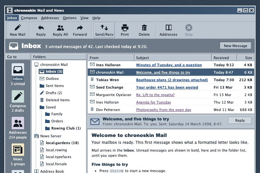Click the '688 KB' size cell
This screenshot has width=260, height=173.
click(x=246, y=110)
